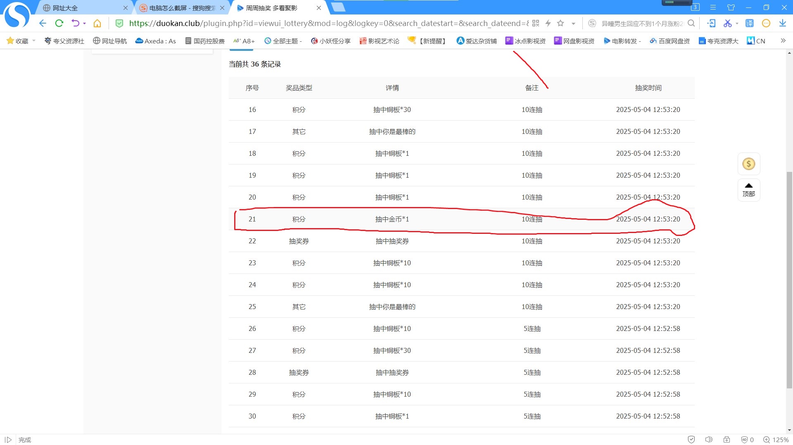Click the gold coin floating button
This screenshot has height=445, width=793.
coord(748,164)
